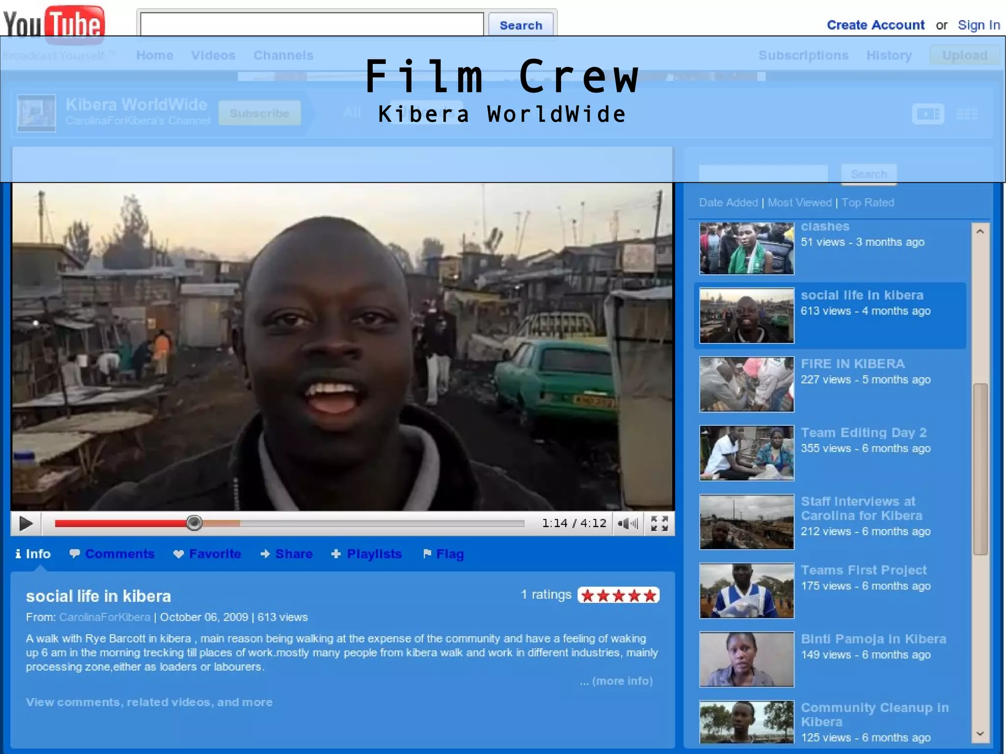Flag the video using Flag tab
Viewport: 1006px width, 754px height.
tap(443, 554)
